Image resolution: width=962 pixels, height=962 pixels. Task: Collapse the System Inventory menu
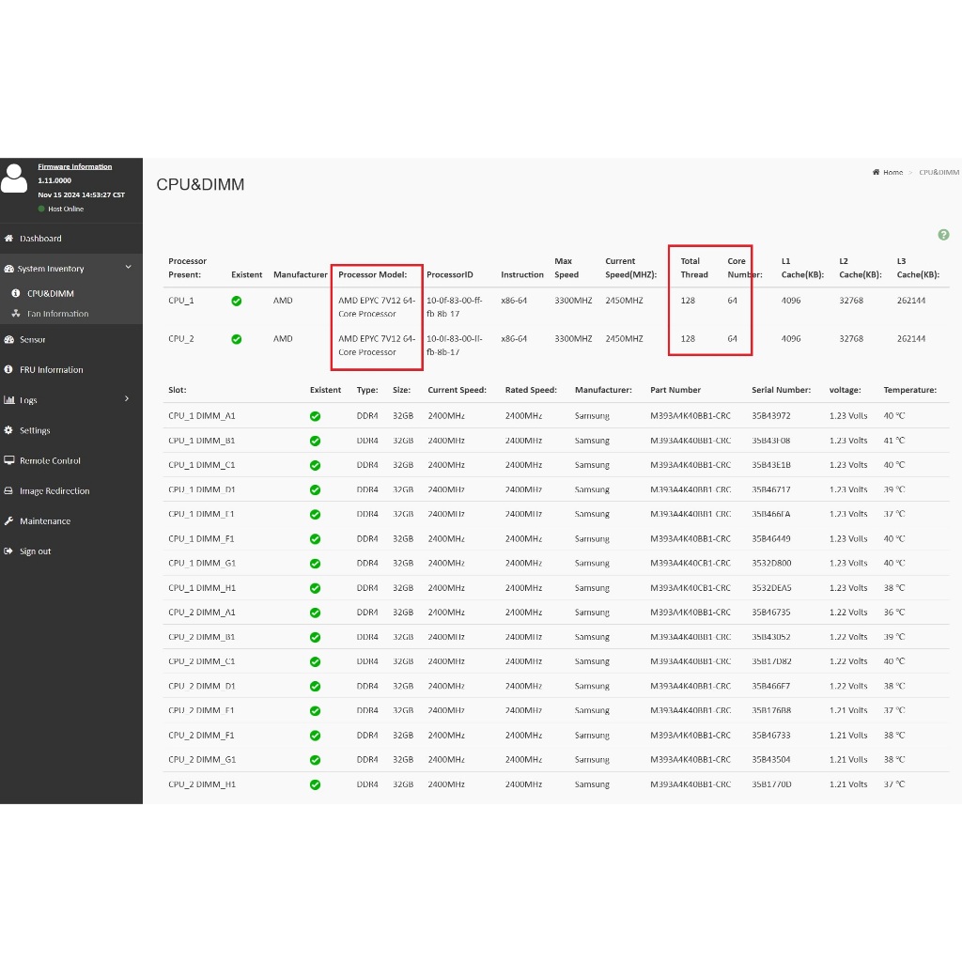(128, 269)
